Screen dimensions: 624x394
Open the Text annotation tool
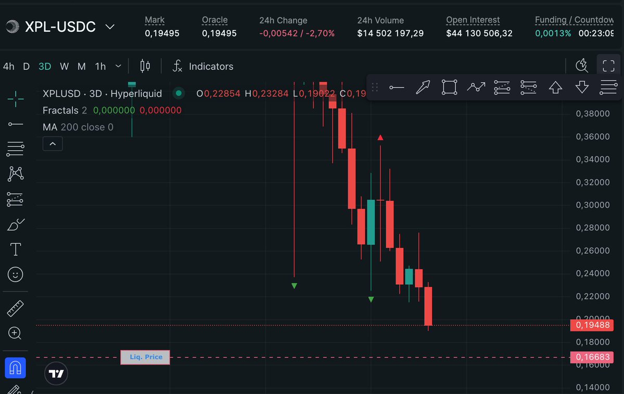tap(15, 249)
